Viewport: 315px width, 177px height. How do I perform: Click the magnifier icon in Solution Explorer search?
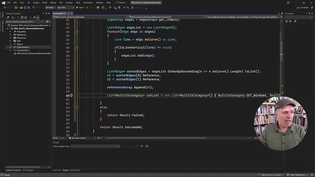pyautogui.click(x=47, y=22)
